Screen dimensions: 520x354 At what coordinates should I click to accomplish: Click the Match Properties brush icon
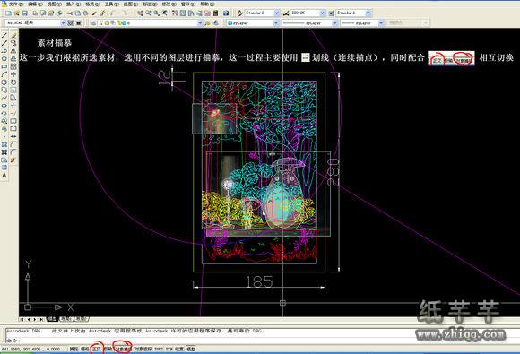[102, 13]
